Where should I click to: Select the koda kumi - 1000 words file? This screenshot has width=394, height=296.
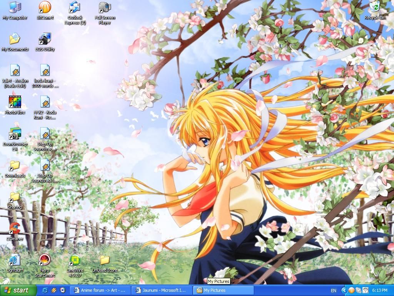(x=45, y=76)
